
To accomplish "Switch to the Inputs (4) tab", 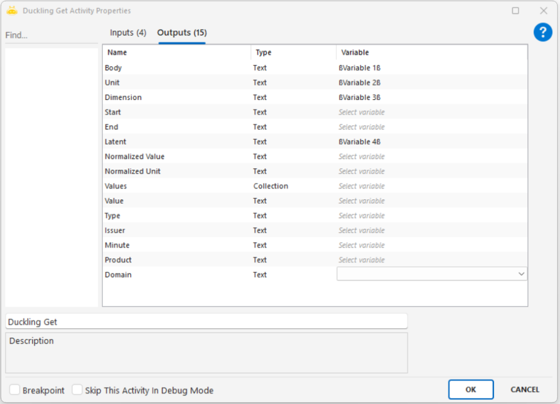I will tap(128, 33).
